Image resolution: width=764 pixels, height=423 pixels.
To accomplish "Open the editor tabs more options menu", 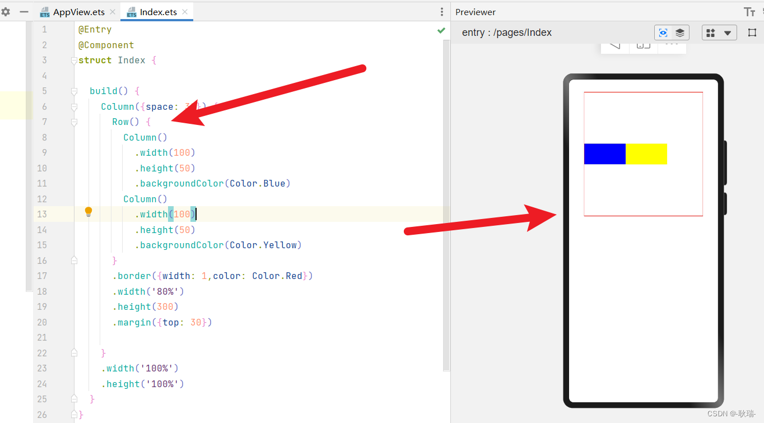I will coord(442,12).
